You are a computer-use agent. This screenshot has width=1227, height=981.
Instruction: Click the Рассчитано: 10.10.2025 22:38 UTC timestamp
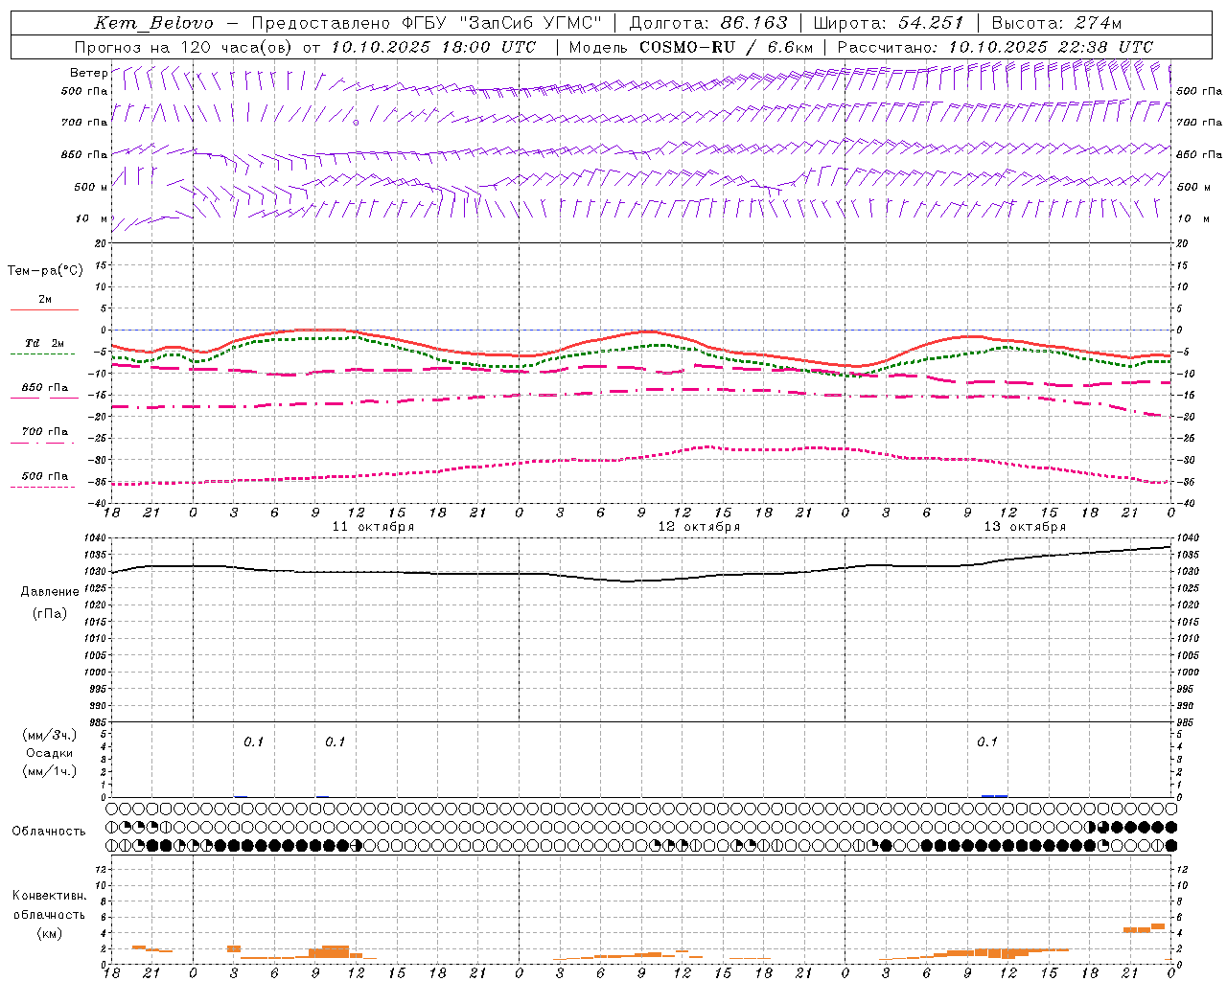tap(995, 47)
